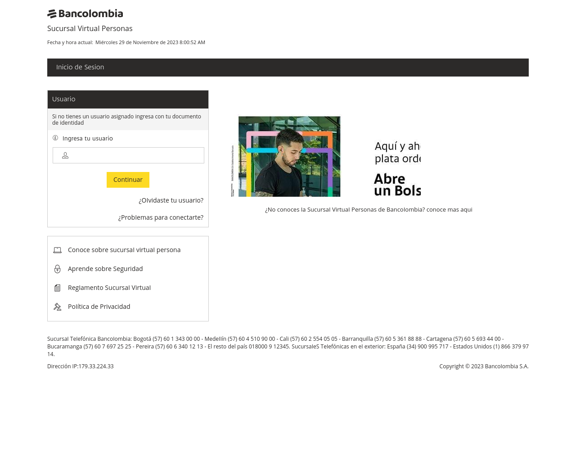Click into the username input field
Image resolution: width=576 pixels, height=461 pixels.
click(128, 155)
